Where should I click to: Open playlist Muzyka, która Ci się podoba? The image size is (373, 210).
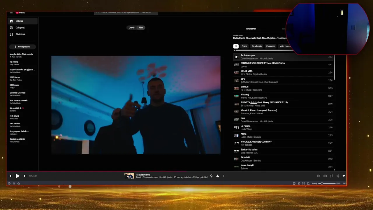[x=22, y=55]
